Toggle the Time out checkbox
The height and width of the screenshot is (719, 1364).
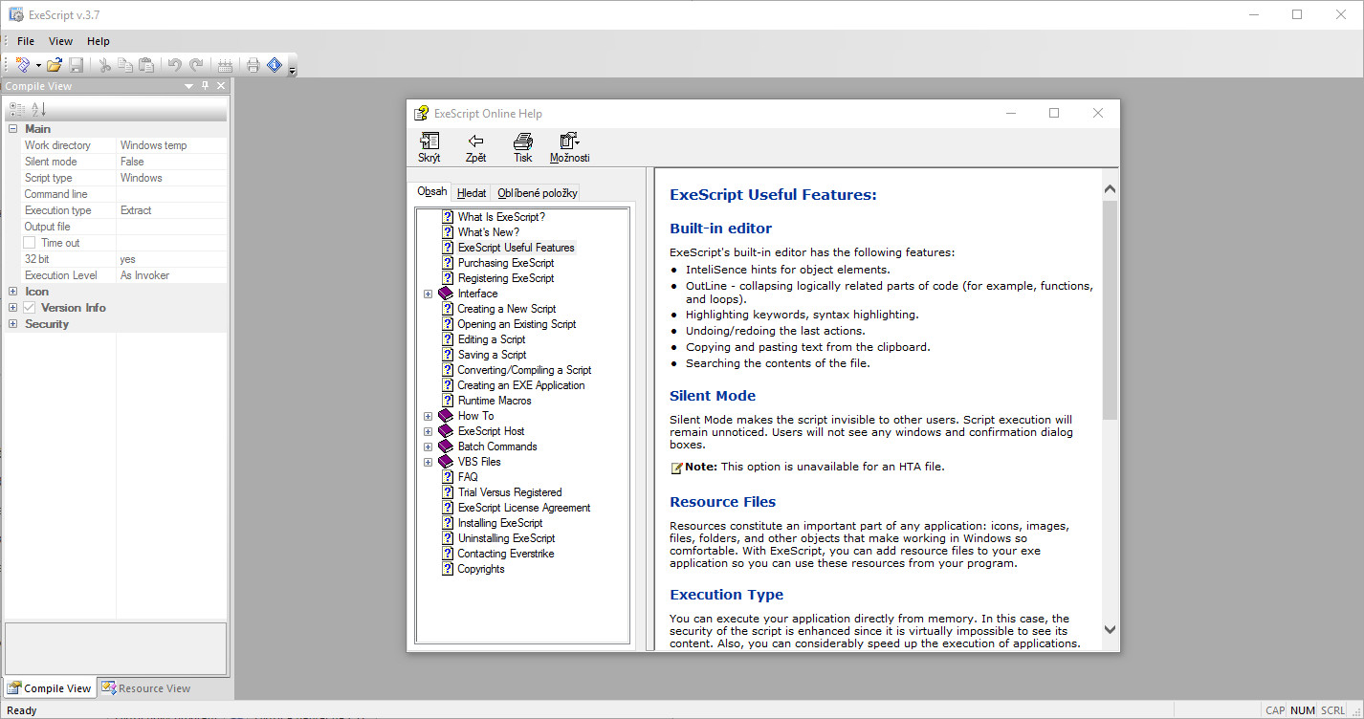coord(30,243)
